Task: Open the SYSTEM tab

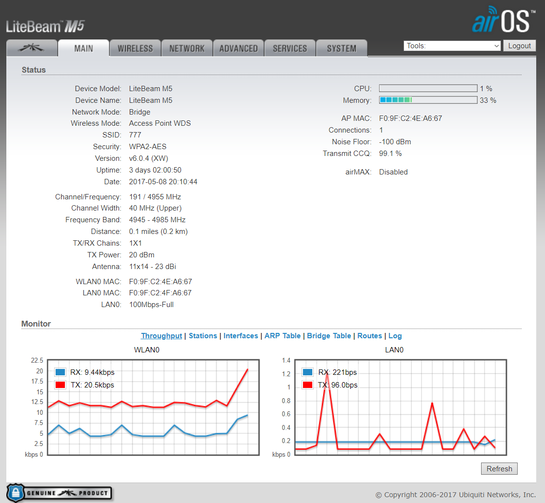Action: (342, 48)
